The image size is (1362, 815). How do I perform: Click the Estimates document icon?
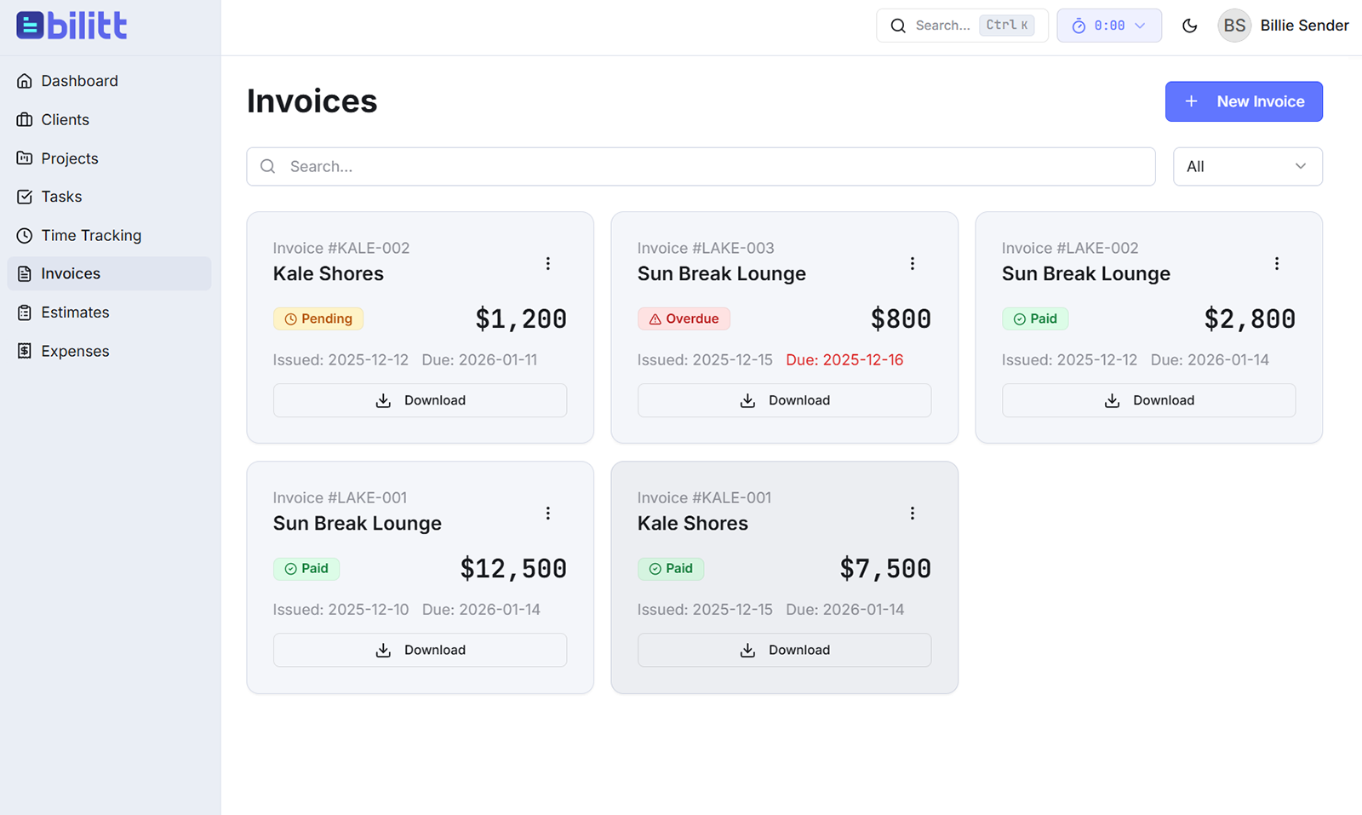[x=25, y=312]
